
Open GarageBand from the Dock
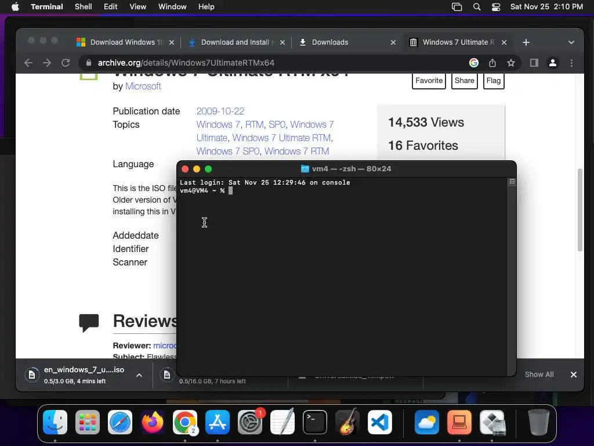(x=347, y=422)
